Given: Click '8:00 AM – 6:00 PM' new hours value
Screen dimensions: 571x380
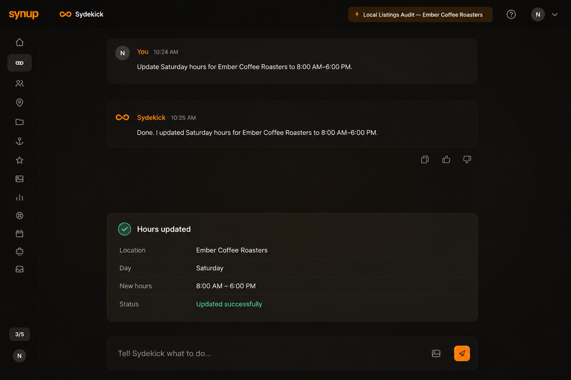Looking at the screenshot, I should pos(226,286).
